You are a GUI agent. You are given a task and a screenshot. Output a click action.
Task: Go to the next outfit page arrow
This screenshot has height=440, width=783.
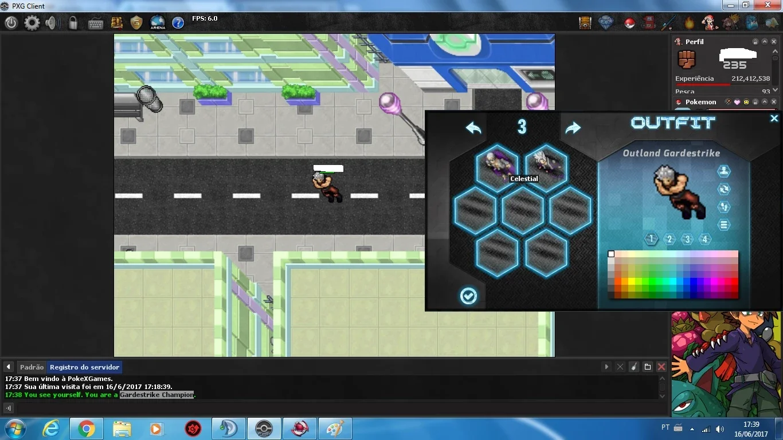pos(573,128)
